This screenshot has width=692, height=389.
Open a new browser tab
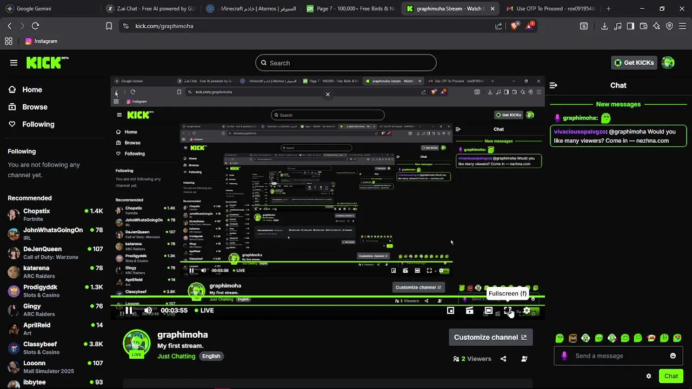click(608, 9)
